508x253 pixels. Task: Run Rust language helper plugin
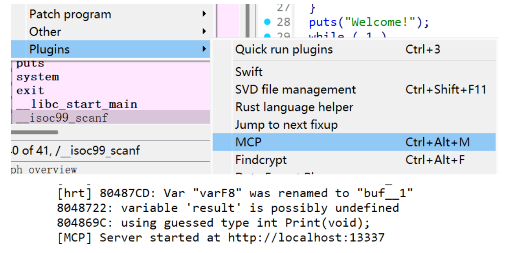point(294,107)
